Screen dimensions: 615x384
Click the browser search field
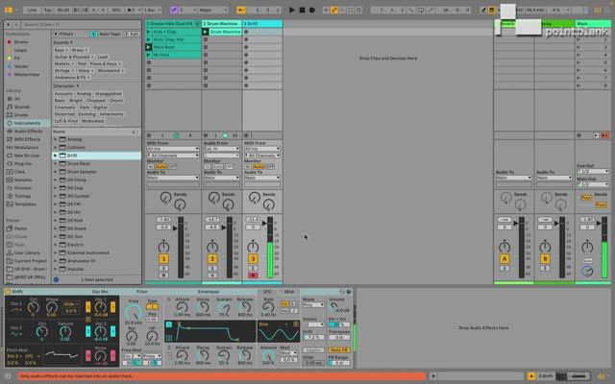coord(81,25)
